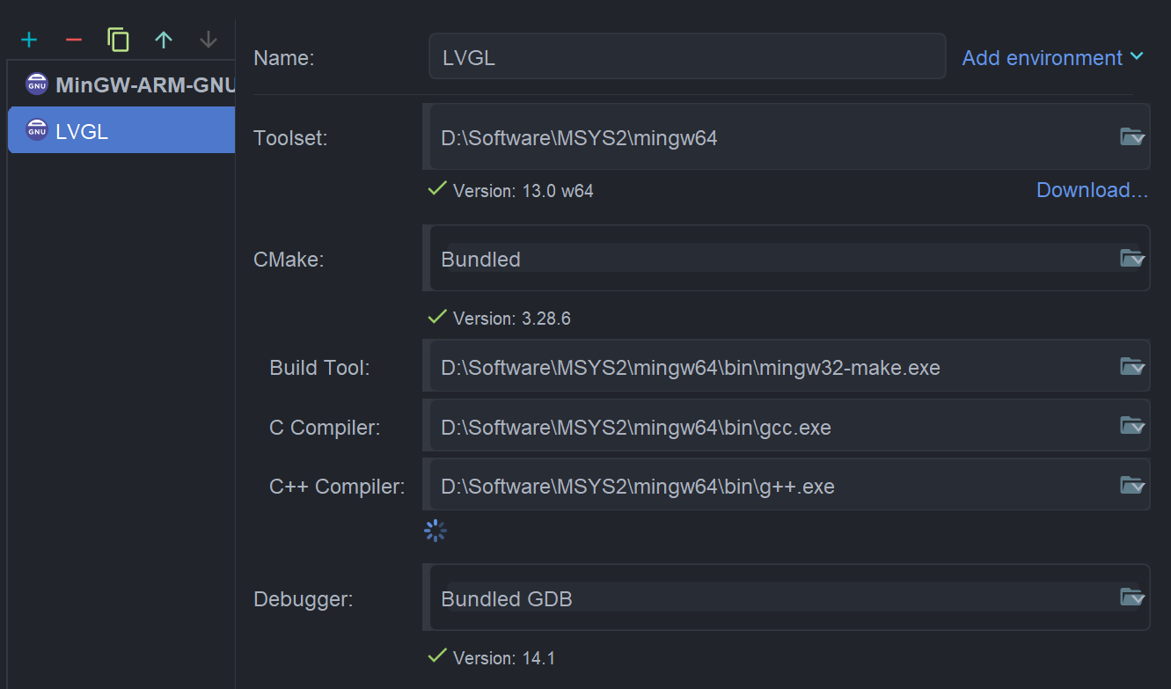Browse for the C++ Compiler executable
The width and height of the screenshot is (1171, 689).
coord(1131,485)
